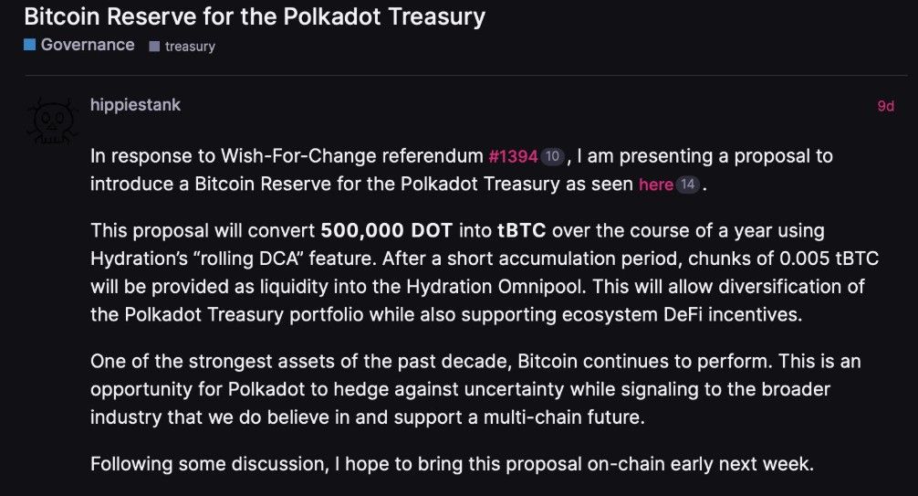
Task: Click the topic title Bitcoin Reserve for the Polkadot Treasury
Action: coord(255,16)
